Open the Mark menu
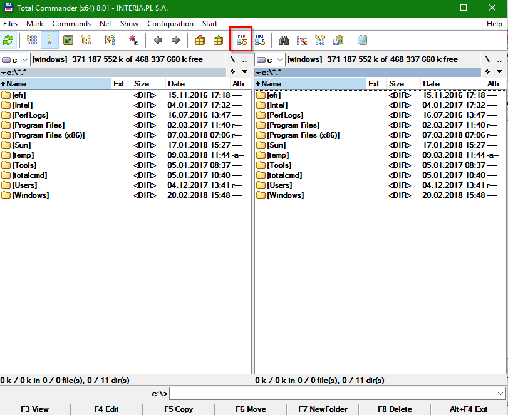The width and height of the screenshot is (508, 415). pos(34,24)
